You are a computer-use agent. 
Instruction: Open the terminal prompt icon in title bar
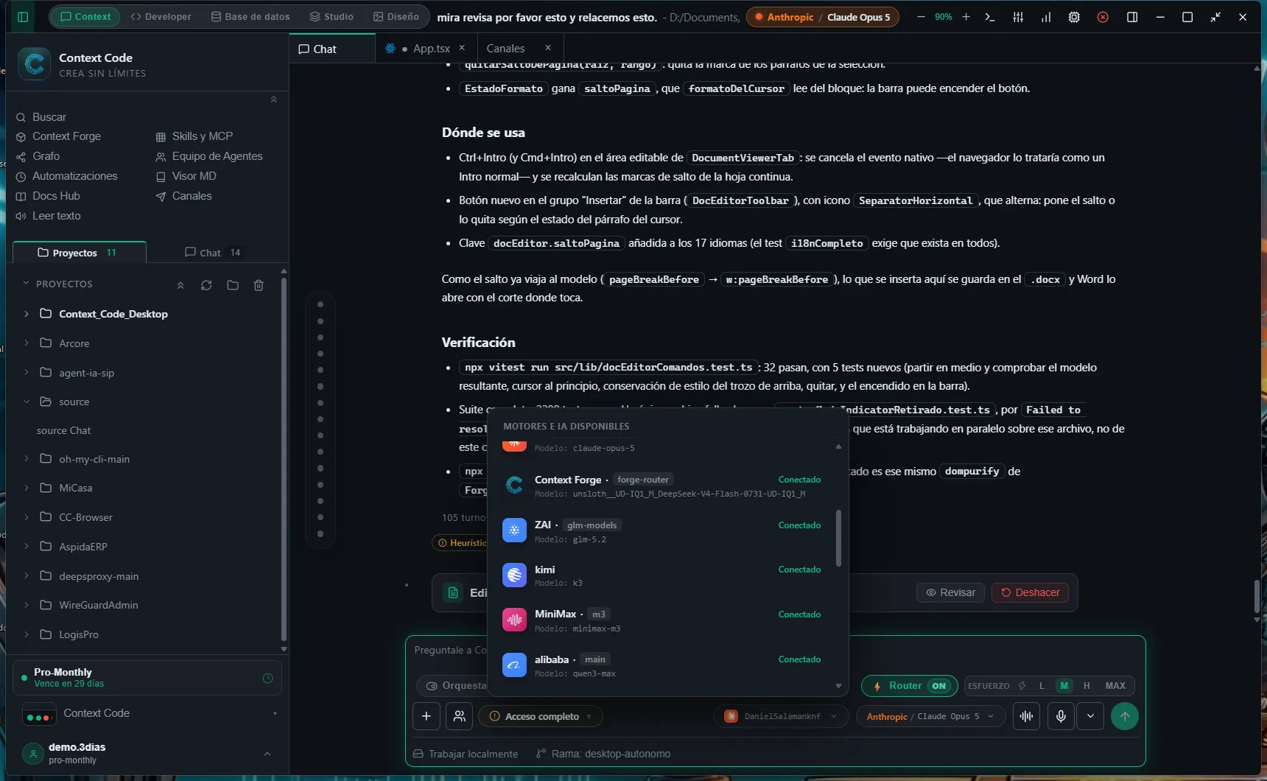(x=990, y=16)
